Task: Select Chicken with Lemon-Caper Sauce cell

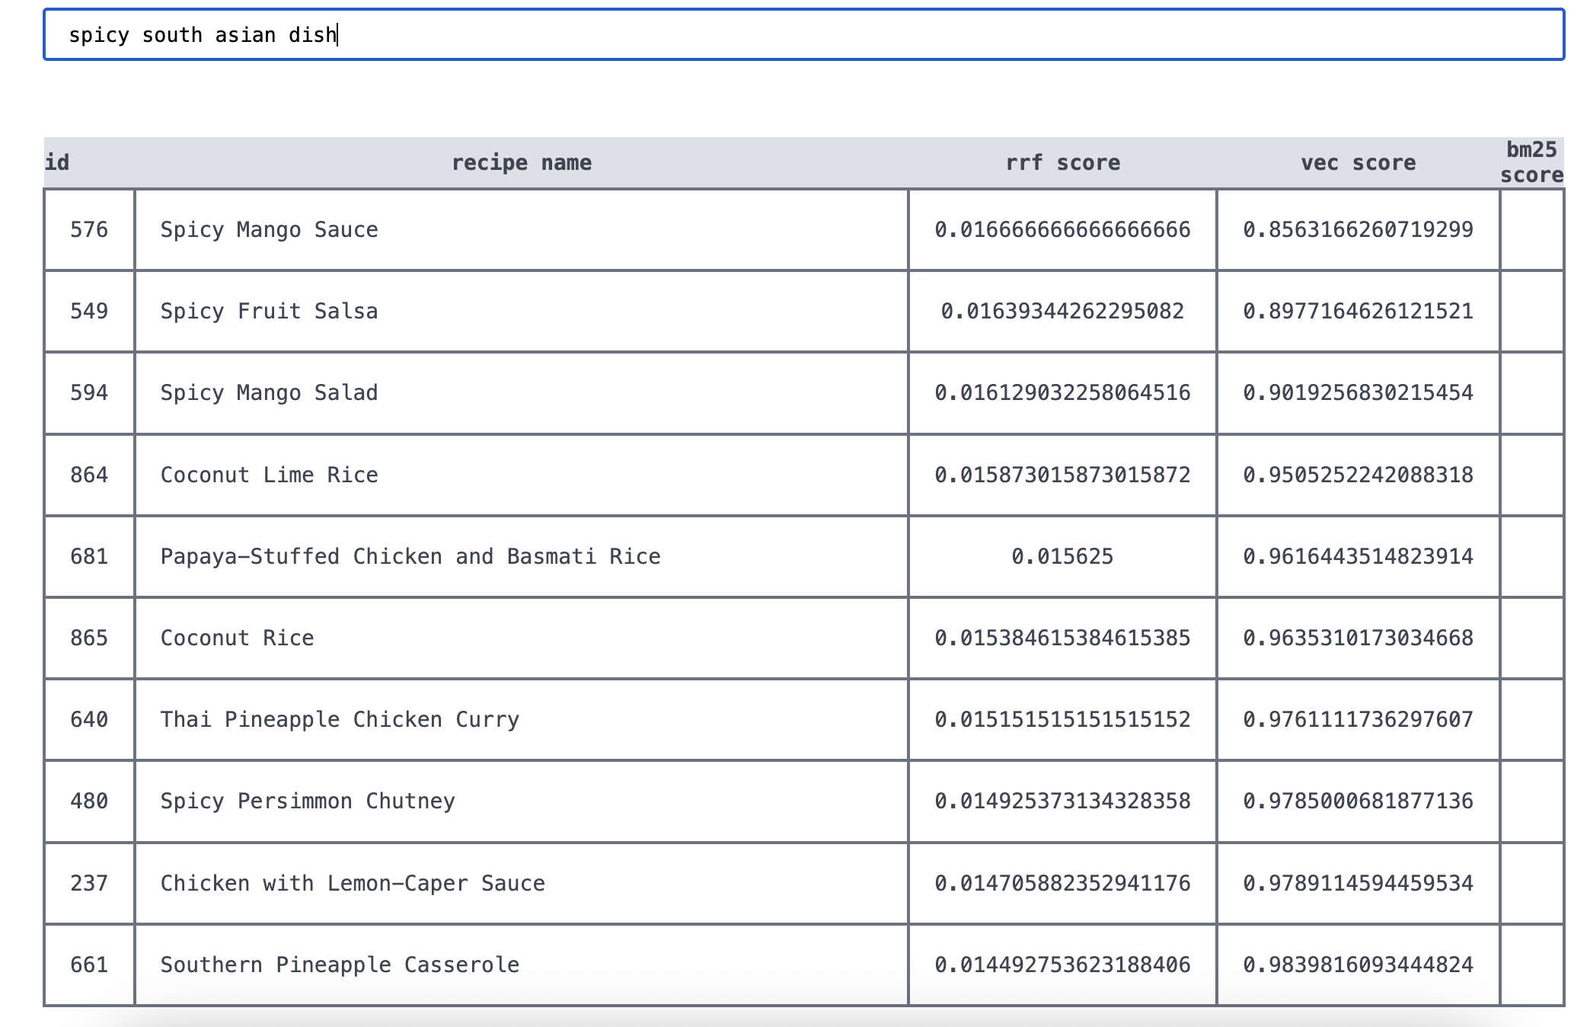Action: (353, 884)
